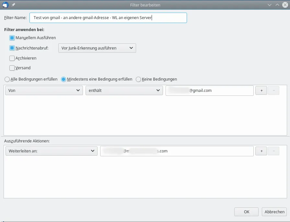The height and width of the screenshot is (222, 290).
Task: Open the Vor Junk-Erkennung ausführen dropdown
Action: (97, 48)
